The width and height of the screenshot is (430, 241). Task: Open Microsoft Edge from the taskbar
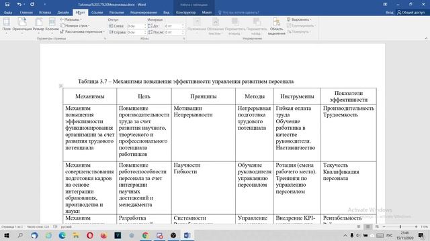click(62, 235)
